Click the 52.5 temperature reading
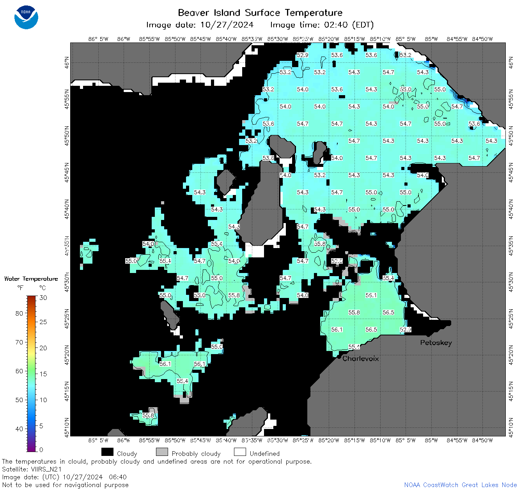521x491 pixels. (x=337, y=261)
